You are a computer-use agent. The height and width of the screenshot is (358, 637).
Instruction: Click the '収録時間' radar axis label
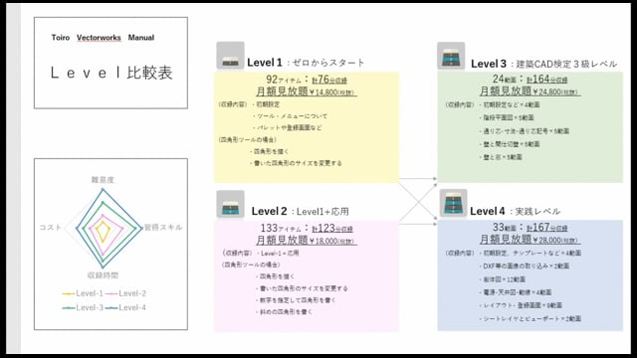(103, 275)
